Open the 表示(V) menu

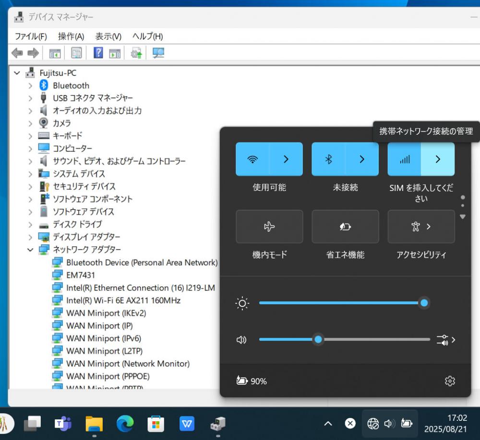(x=108, y=36)
